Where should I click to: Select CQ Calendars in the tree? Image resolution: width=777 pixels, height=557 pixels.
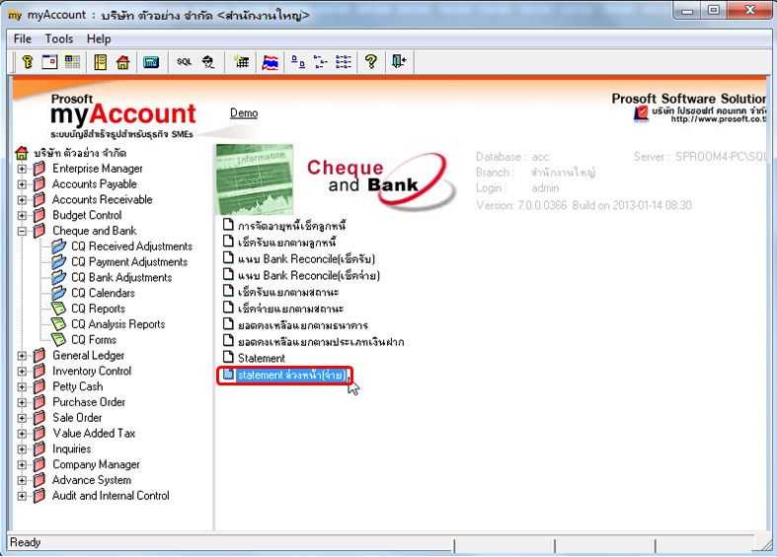point(103,294)
